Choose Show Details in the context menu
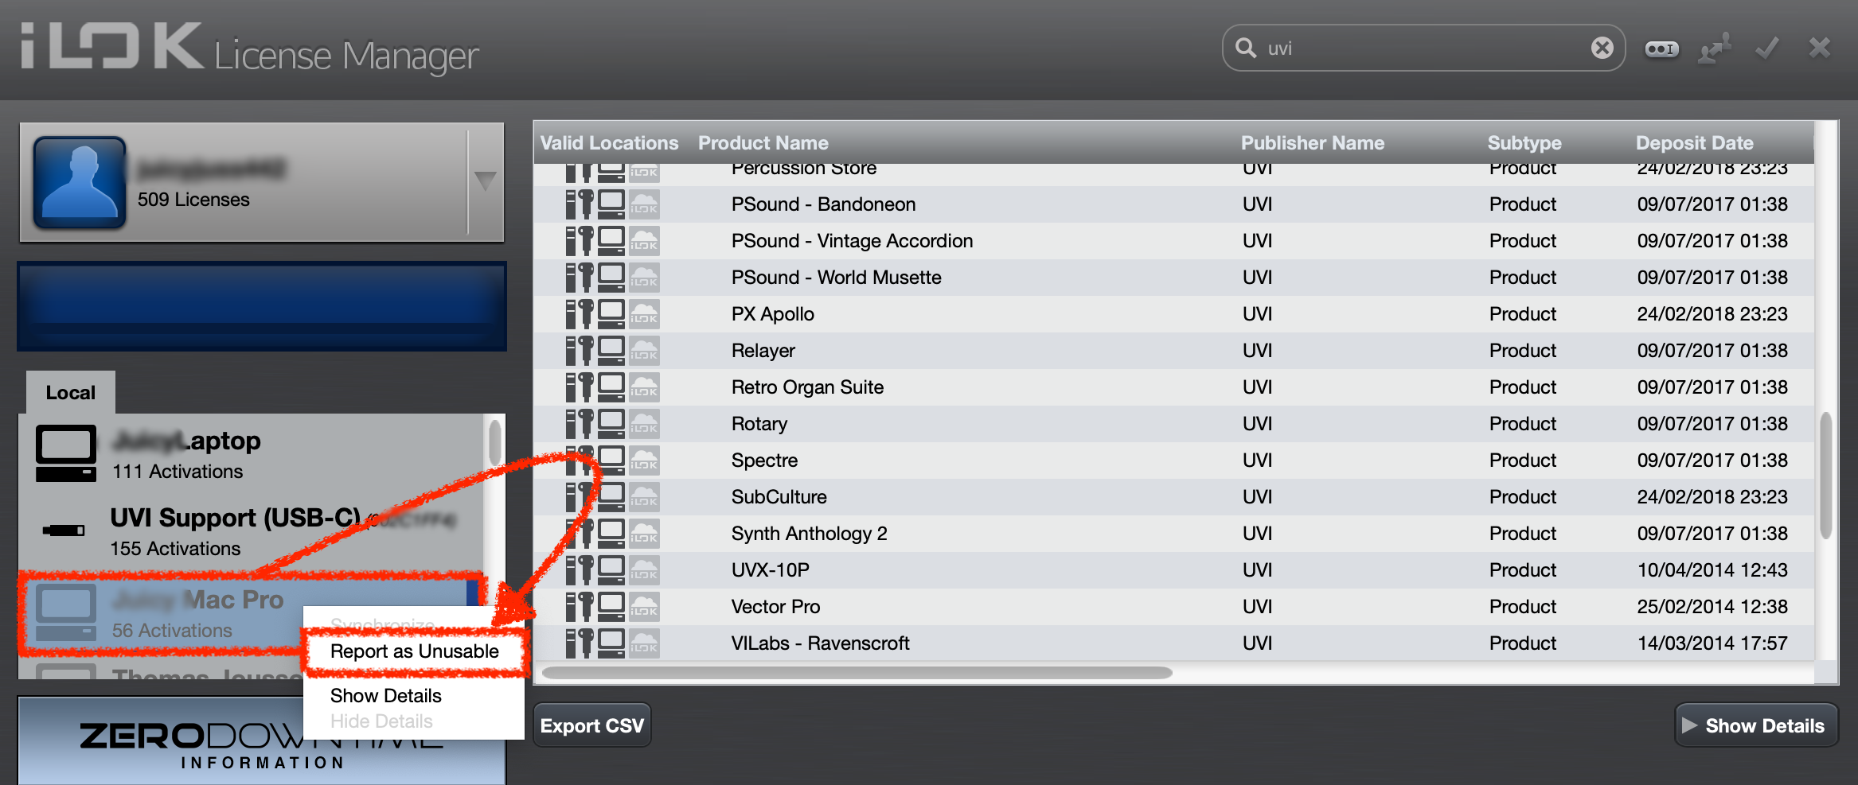The image size is (1858, 785). tap(385, 696)
